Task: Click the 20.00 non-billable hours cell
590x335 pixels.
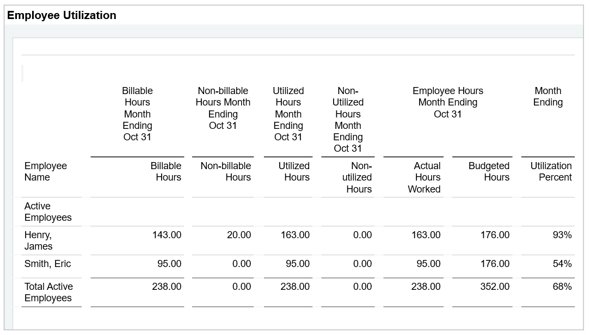Action: click(x=239, y=235)
